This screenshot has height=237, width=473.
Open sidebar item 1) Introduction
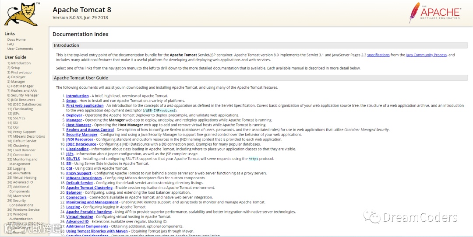pos(19,63)
